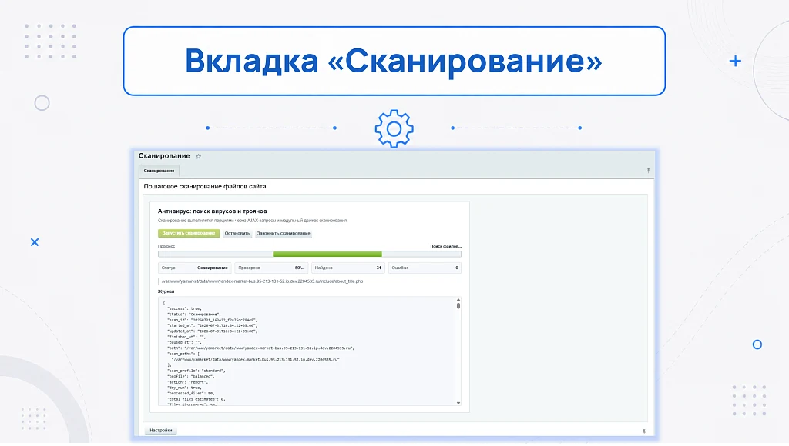Click the green scan progress bar
789x446 pixels.
[x=327, y=254]
